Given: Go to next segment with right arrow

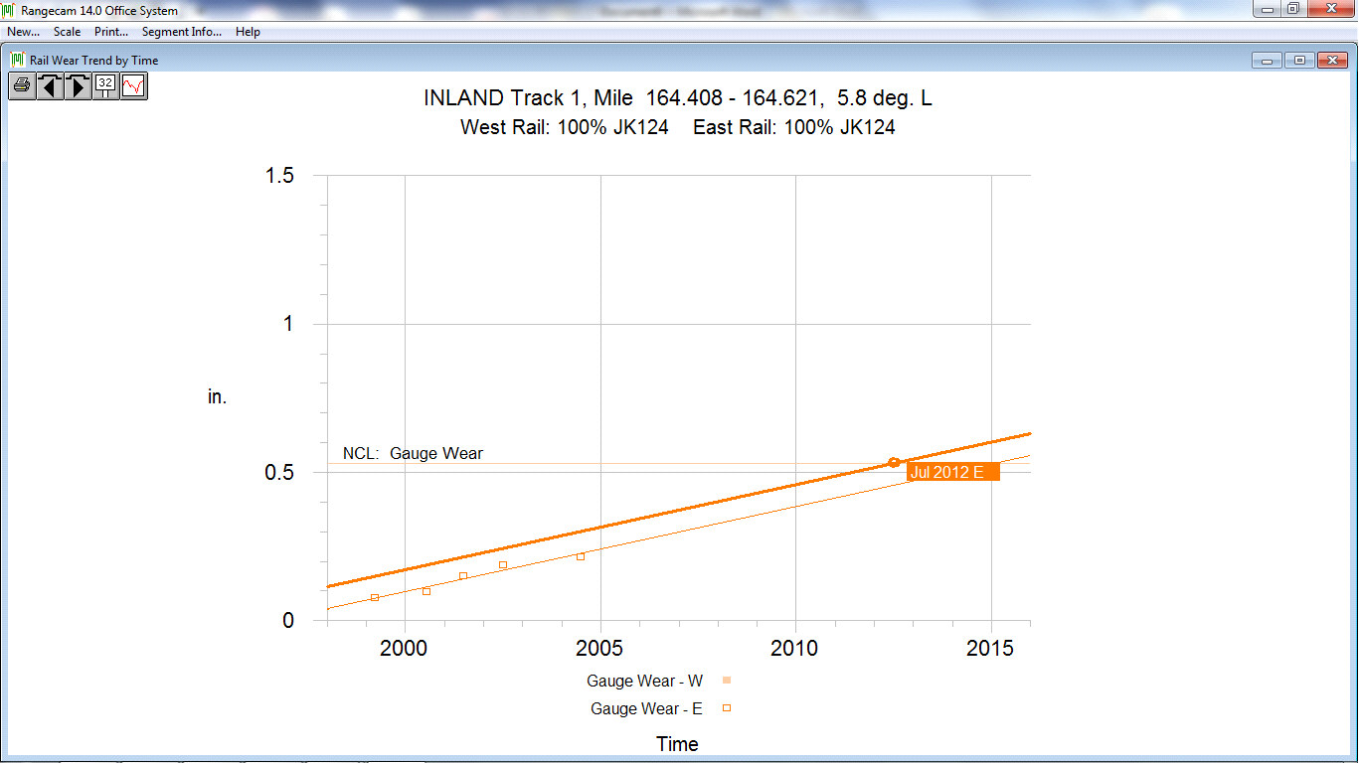Looking at the screenshot, I should click(78, 86).
